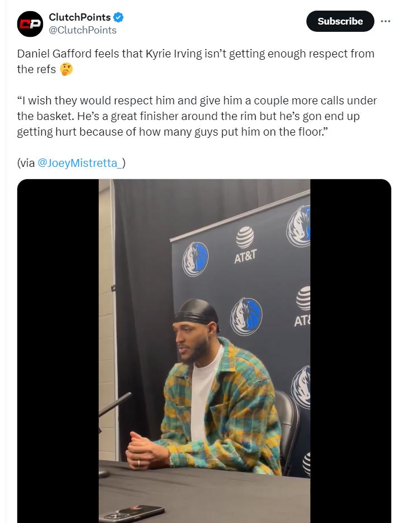Click the black right margin of video
The image size is (399, 523).
tap(350, 351)
